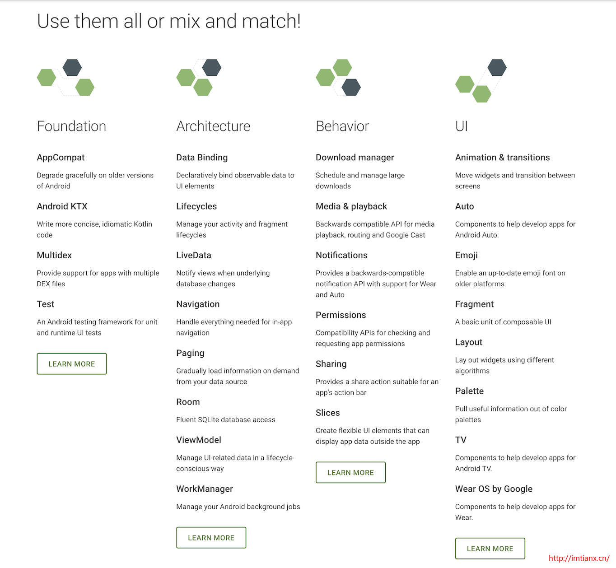This screenshot has width=616, height=568.
Task: Open the Notifications entry
Action: click(342, 255)
